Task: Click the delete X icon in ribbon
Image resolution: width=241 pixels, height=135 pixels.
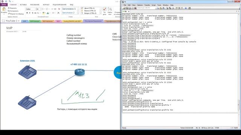Action: (58, 13)
